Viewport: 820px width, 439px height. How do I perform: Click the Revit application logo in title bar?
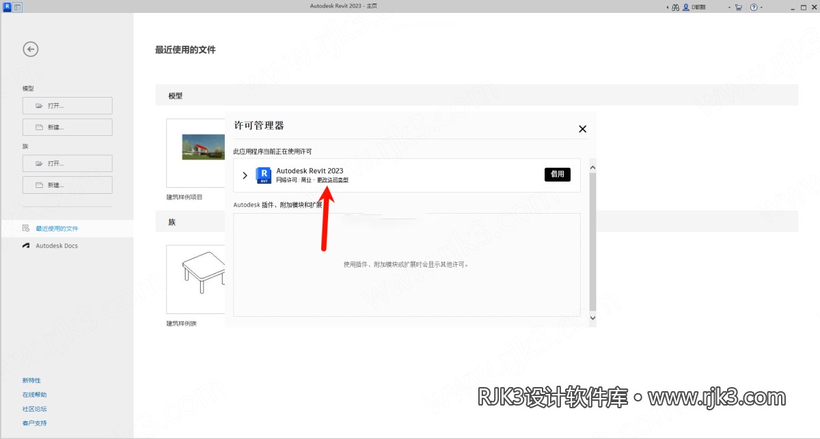(x=7, y=7)
